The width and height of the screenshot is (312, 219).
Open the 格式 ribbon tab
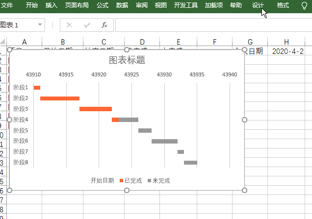click(x=283, y=5)
